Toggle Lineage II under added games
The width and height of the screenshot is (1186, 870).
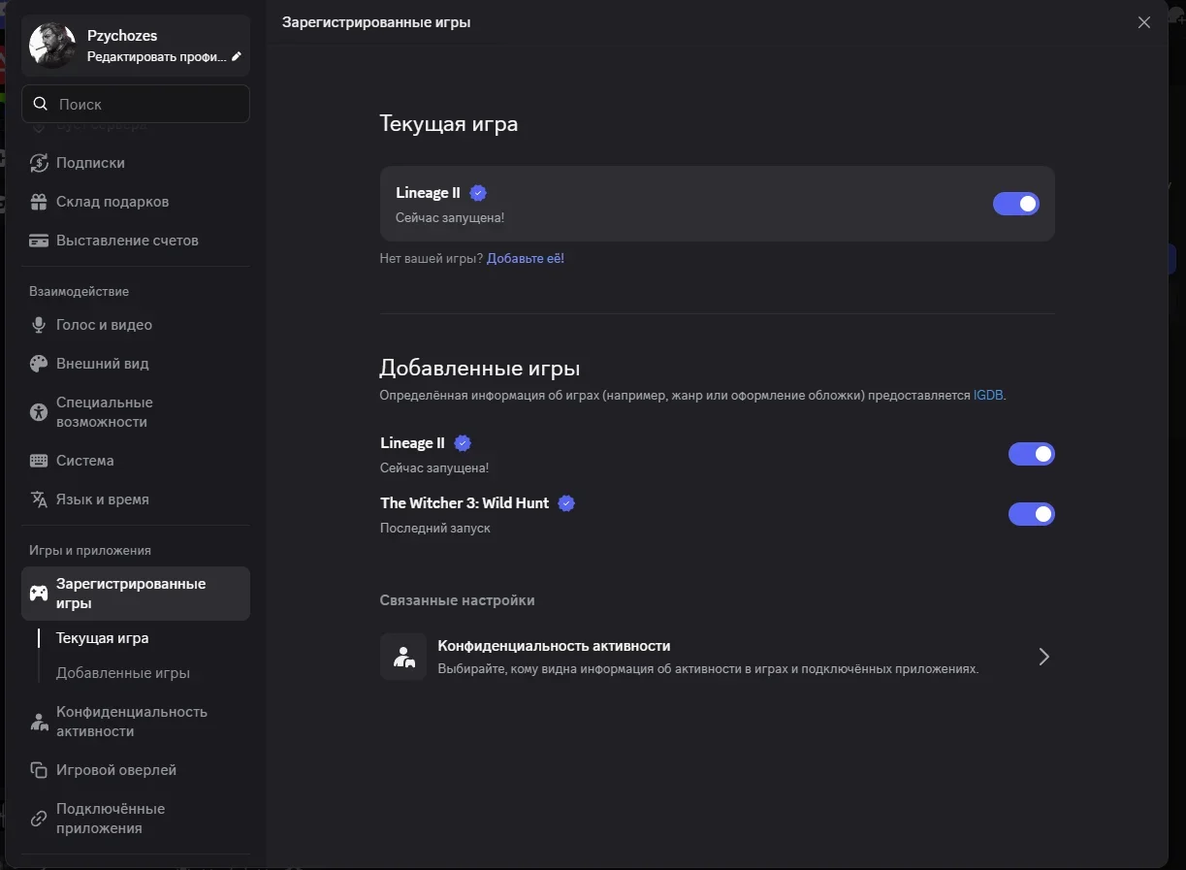1031,454
